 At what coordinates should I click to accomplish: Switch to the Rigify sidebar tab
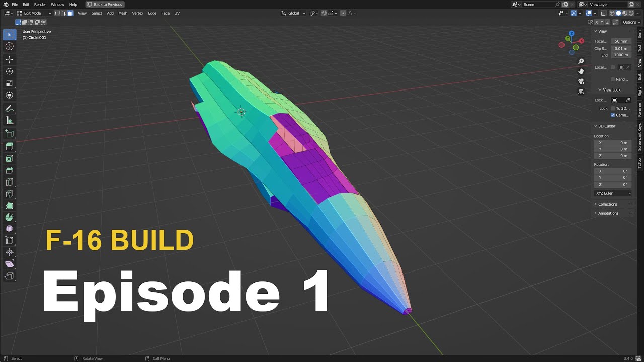640,92
